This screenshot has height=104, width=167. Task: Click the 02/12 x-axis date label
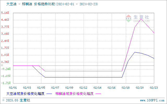pyautogui.click(x=83, y=88)
